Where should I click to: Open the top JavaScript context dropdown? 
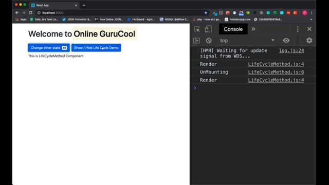pyautogui.click(x=247, y=41)
